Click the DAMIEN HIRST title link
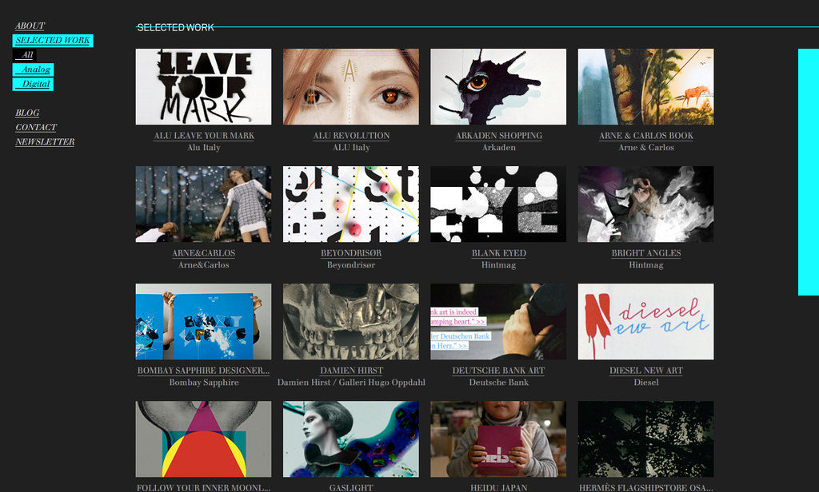The width and height of the screenshot is (819, 492). pyautogui.click(x=351, y=371)
